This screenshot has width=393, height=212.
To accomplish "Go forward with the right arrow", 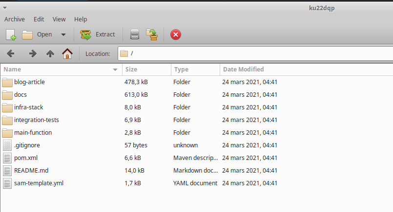I will coord(33,53).
